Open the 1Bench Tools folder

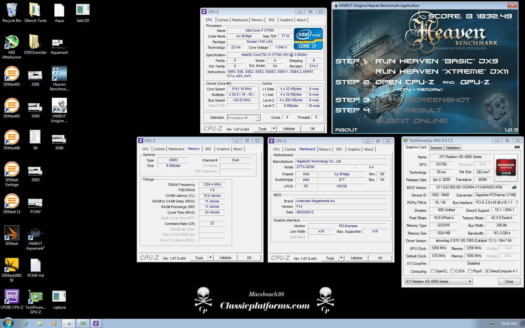point(35,13)
